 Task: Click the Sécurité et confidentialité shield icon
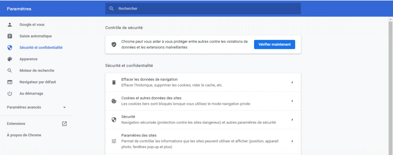click(10, 47)
